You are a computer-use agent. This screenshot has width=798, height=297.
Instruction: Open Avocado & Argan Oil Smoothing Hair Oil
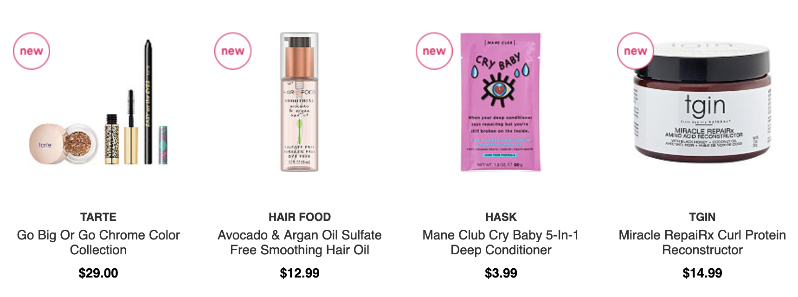click(x=300, y=242)
